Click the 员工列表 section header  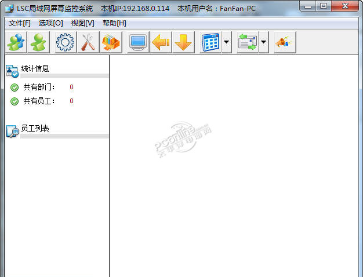pyautogui.click(x=35, y=128)
